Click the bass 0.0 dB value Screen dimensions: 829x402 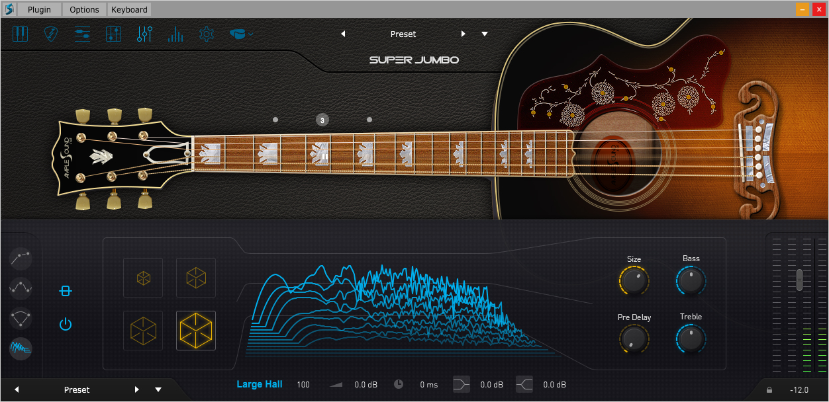click(492, 385)
